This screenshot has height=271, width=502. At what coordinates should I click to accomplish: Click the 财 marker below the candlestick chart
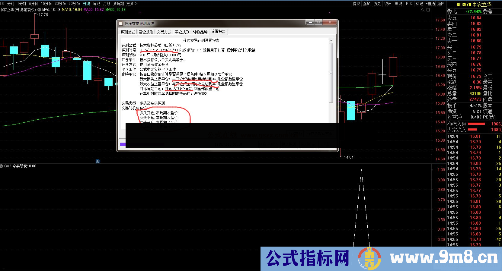pos(98,161)
